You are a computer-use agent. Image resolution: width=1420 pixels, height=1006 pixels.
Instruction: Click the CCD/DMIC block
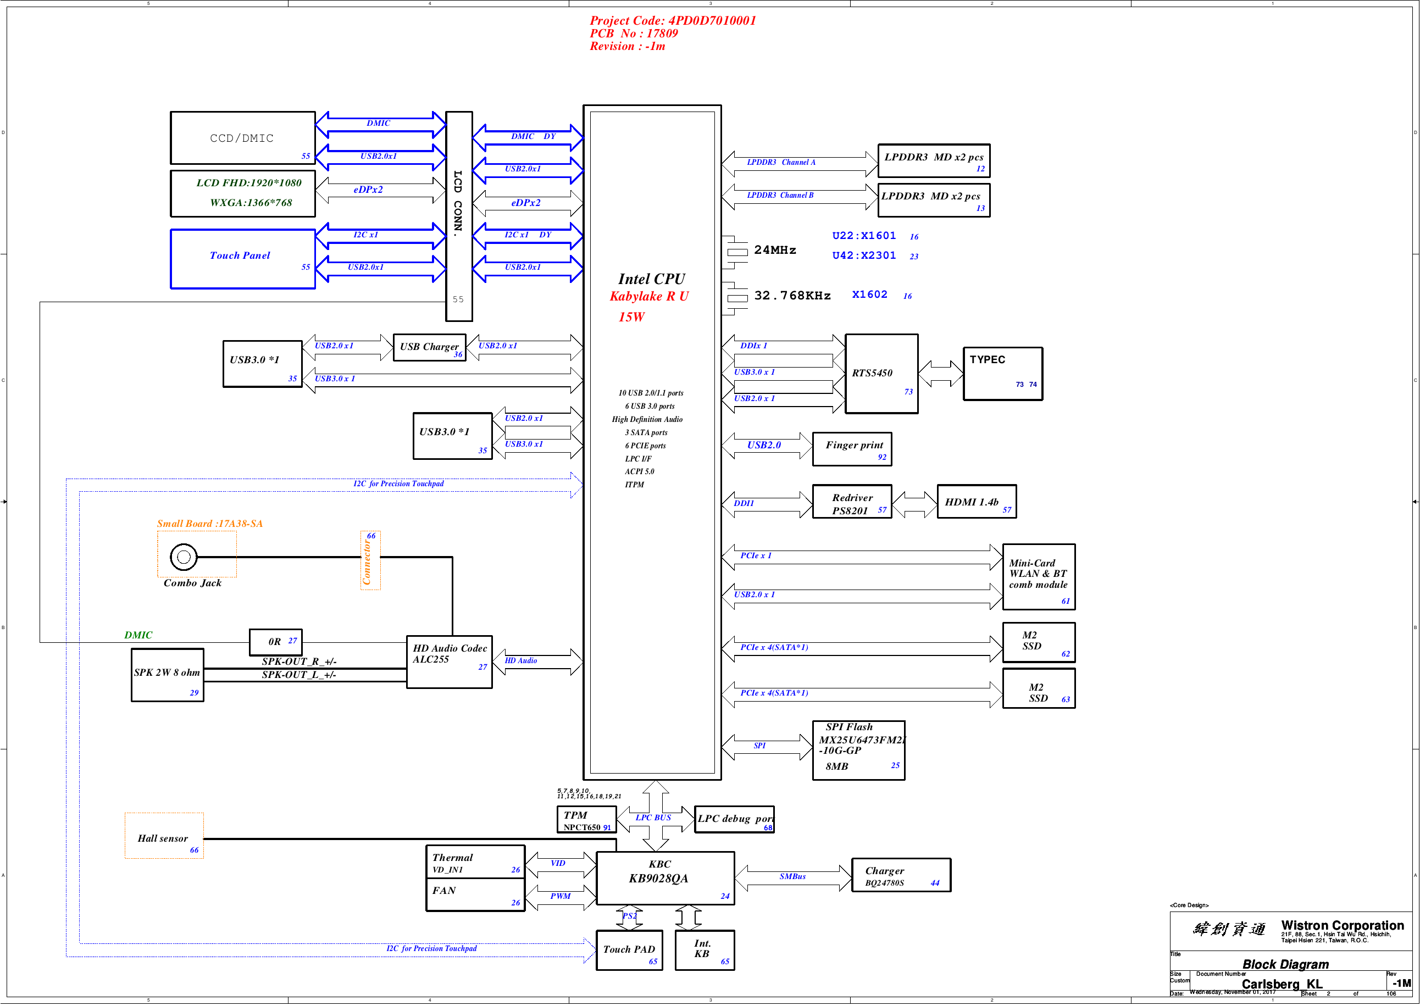[x=242, y=137]
